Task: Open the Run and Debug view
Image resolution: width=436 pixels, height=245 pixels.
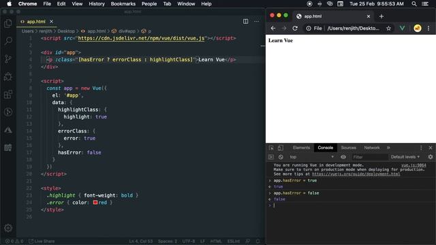Action: (x=8, y=77)
